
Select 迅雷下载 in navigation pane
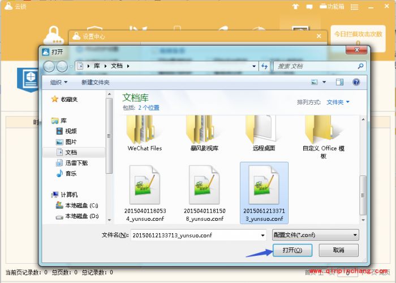[72, 163]
